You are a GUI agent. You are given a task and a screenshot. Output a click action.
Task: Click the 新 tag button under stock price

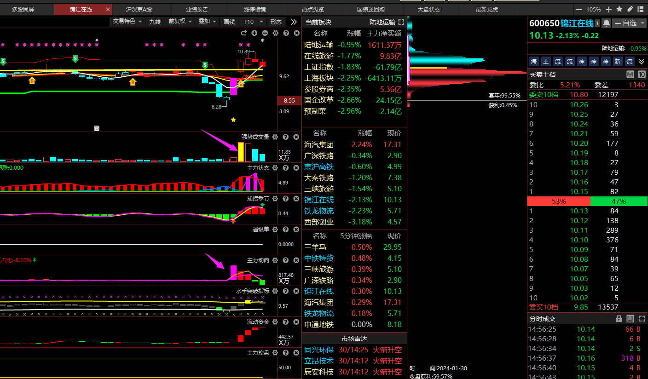point(618,61)
